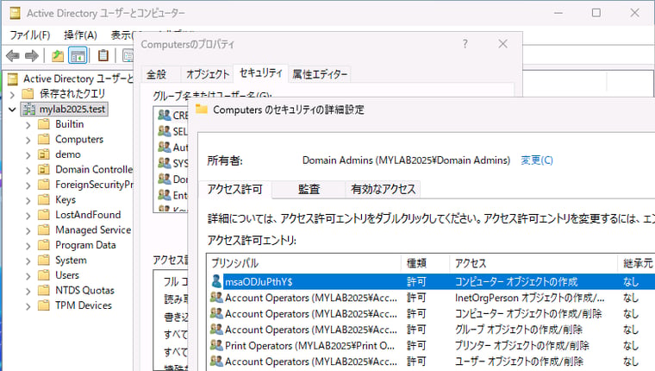The image size is (655, 371).
Task: Click the Forward arrow toolbar icon
Action: coord(32,55)
